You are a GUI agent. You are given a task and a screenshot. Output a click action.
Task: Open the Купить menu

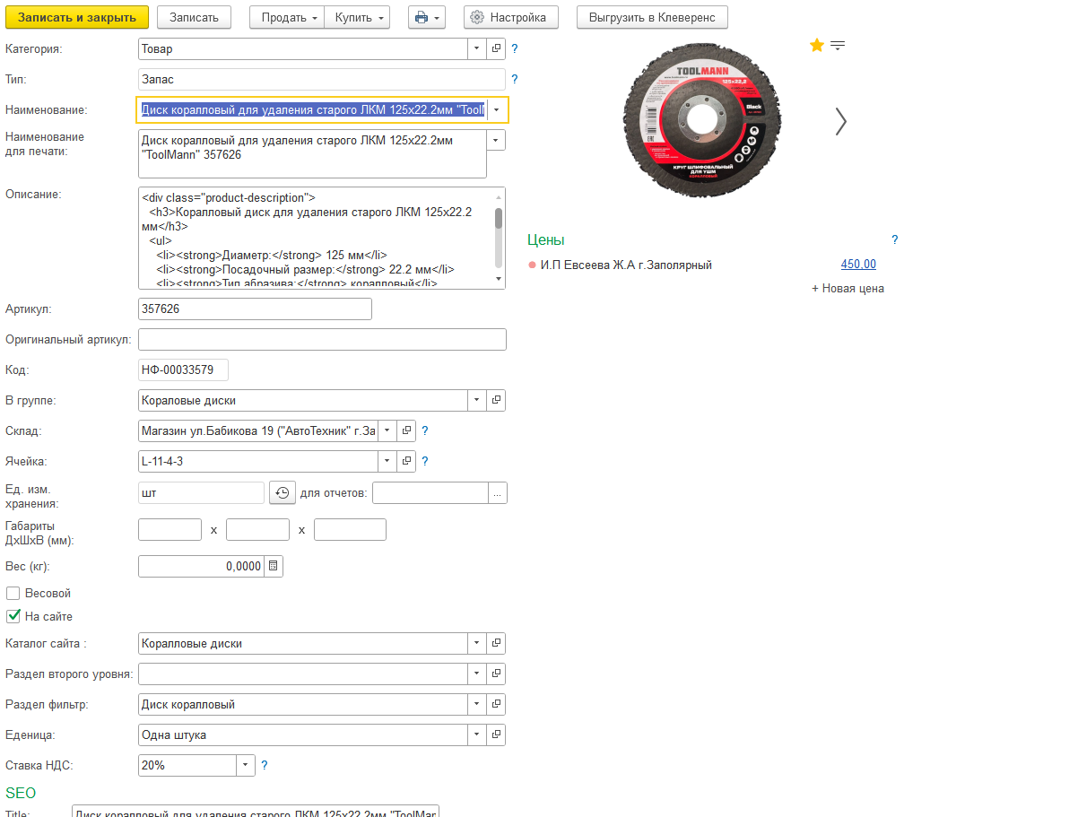tap(356, 17)
